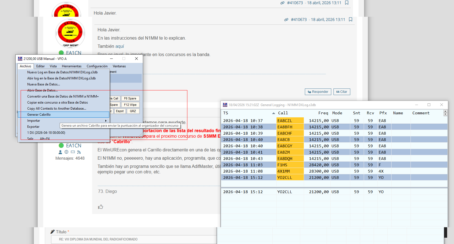
Task: Click the envelope email icon above Mensajes
Action: (x=73, y=152)
